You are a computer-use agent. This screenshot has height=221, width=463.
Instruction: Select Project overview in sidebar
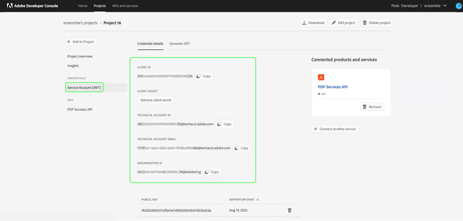point(80,56)
